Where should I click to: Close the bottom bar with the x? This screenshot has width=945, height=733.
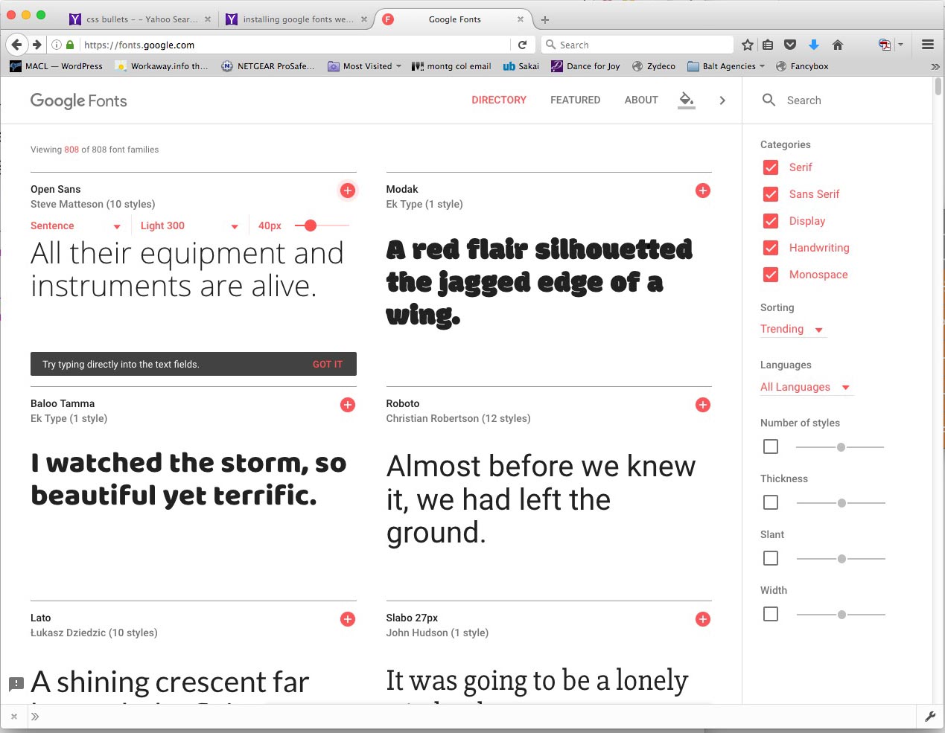pos(14,717)
